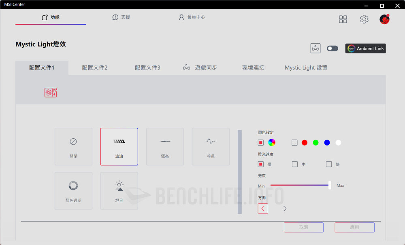This screenshot has height=245, width=405.
Task: Select the 恆亮 steady lighting effect
Action: point(165,146)
